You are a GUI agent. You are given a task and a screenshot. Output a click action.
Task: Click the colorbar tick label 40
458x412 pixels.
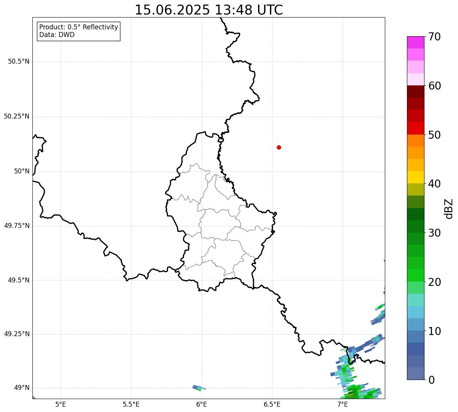435,184
